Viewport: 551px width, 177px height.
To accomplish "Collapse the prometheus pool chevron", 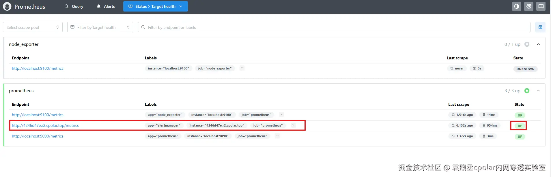I will (538, 91).
